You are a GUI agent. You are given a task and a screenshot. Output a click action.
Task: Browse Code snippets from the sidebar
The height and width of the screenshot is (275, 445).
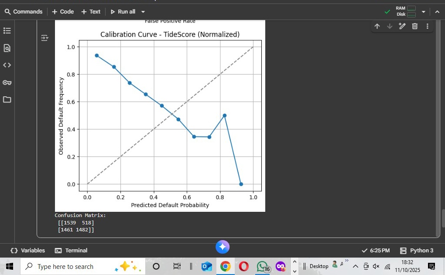tap(7, 65)
